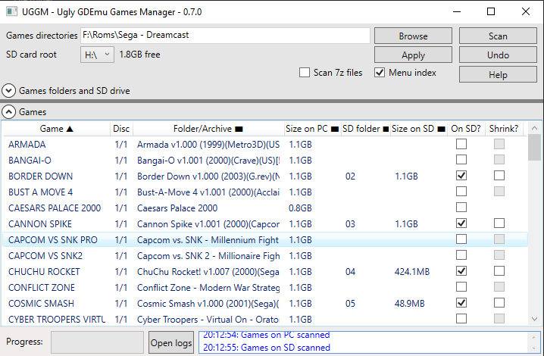Open the SD card root drive dropdown

click(97, 55)
